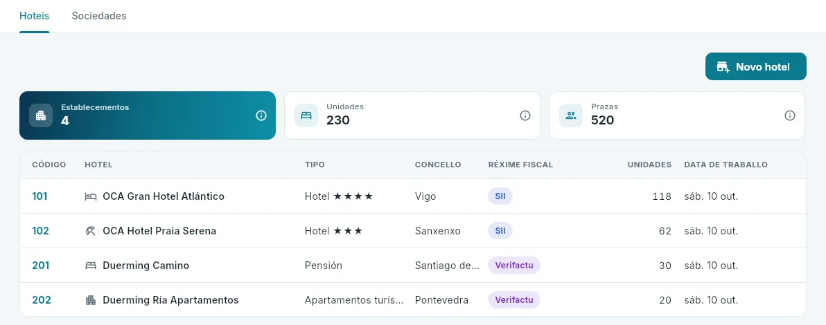
Task: Select OCA Hotel Praia Serena name
Action: 159,232
